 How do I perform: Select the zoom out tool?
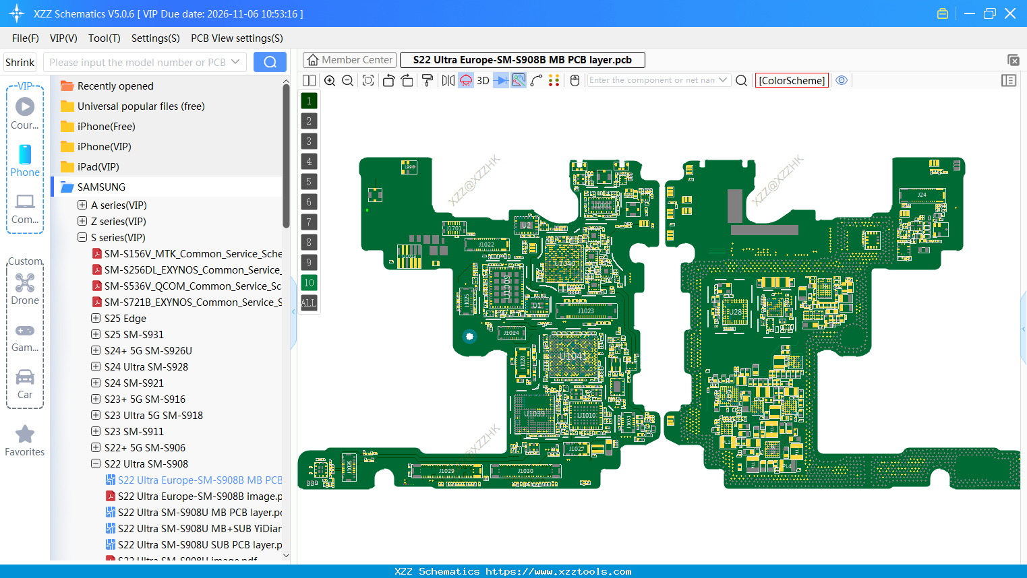click(x=347, y=80)
